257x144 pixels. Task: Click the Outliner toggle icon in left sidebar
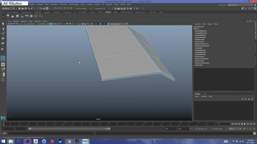tap(3, 79)
